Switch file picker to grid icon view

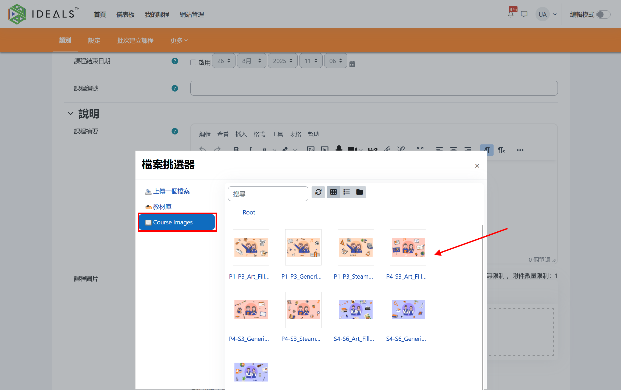point(333,192)
